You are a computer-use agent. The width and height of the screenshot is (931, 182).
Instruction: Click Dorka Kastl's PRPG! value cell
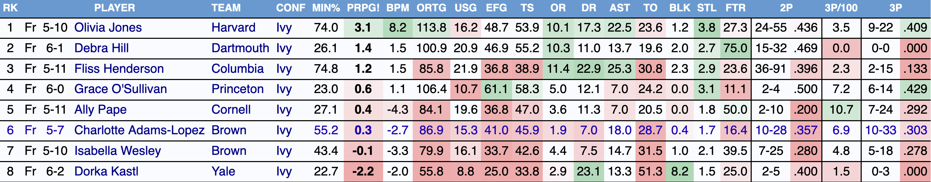[363, 171]
